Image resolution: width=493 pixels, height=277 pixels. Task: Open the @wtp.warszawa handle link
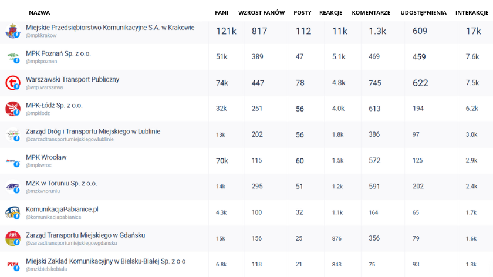(44, 87)
